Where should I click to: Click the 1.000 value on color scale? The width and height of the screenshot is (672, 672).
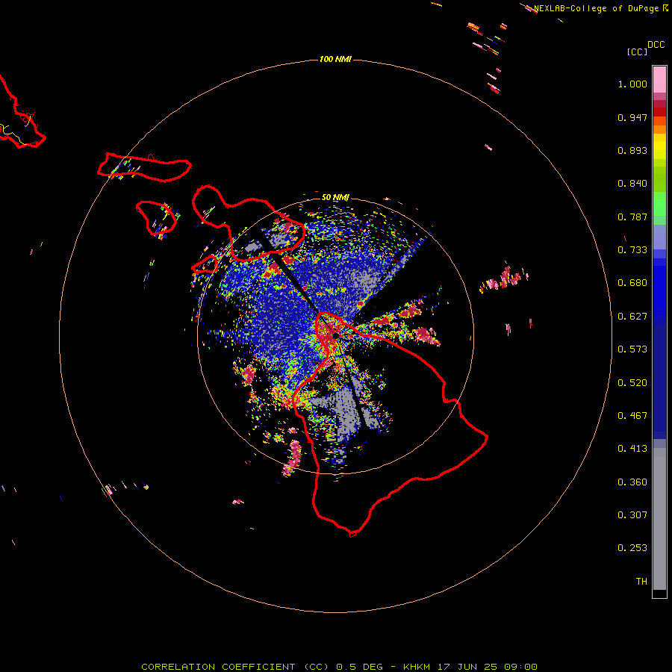(632, 84)
